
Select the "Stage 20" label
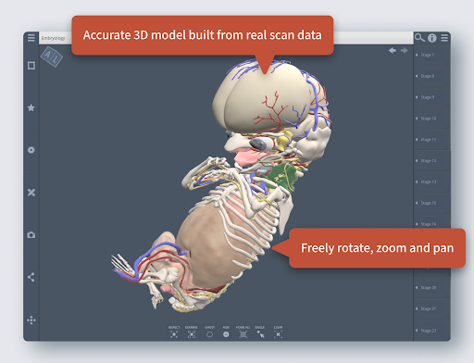pyautogui.click(x=429, y=288)
